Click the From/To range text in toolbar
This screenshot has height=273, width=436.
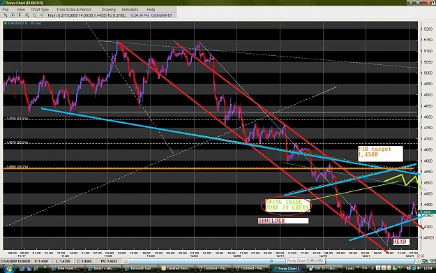tap(87, 15)
